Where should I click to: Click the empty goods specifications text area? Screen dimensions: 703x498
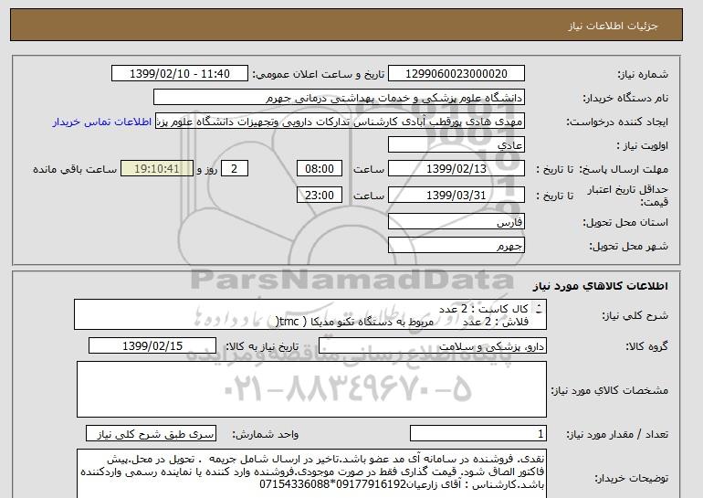(x=311, y=389)
